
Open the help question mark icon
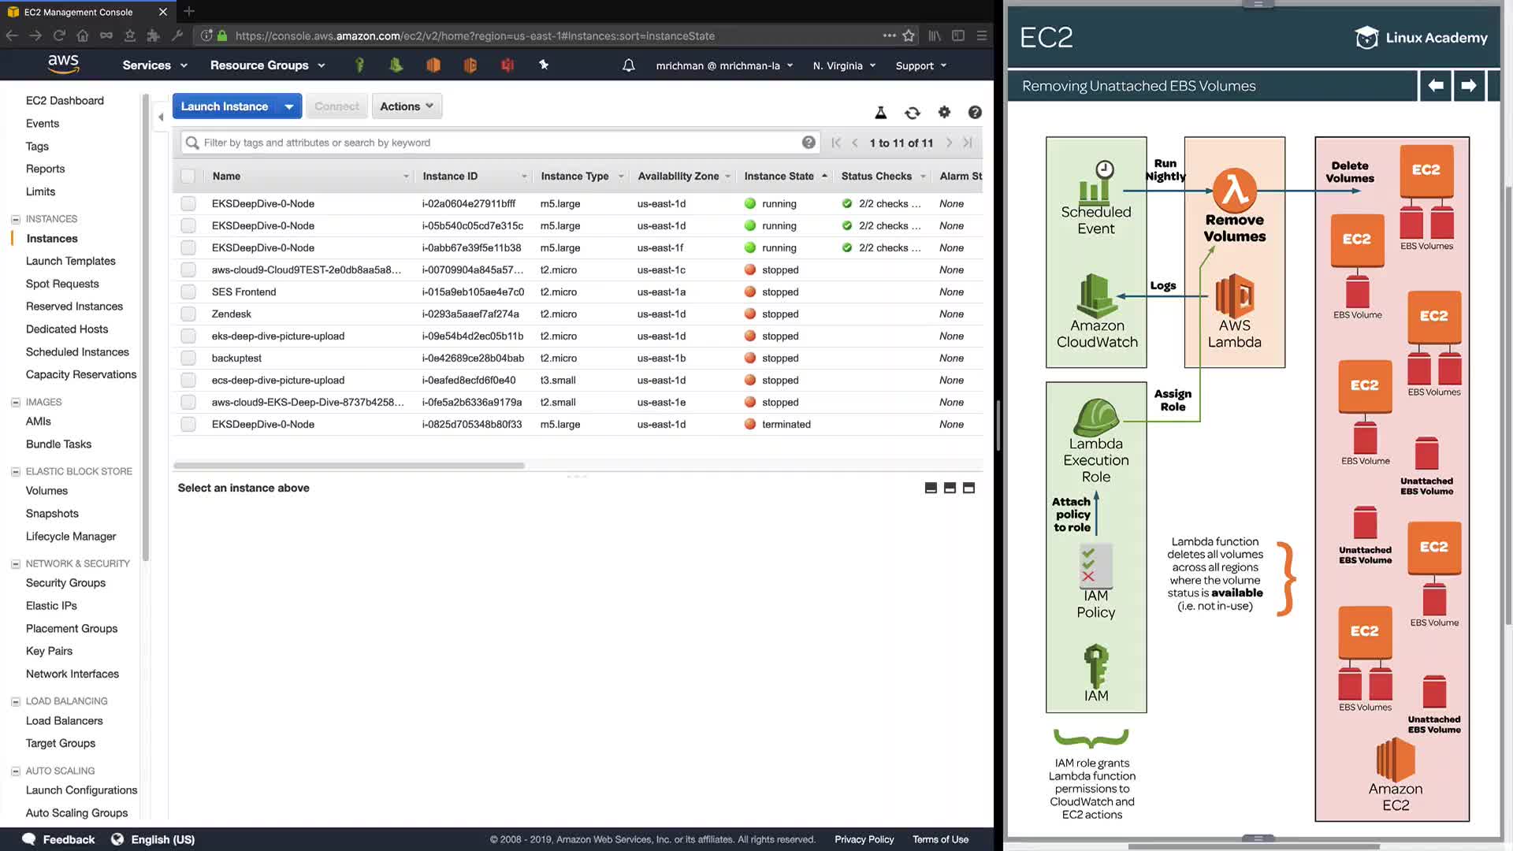(x=975, y=113)
